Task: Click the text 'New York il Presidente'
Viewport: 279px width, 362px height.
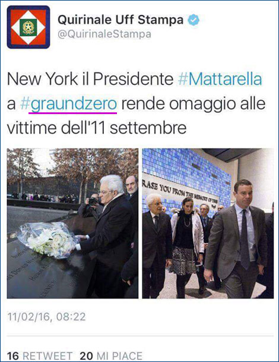Action: pos(90,79)
